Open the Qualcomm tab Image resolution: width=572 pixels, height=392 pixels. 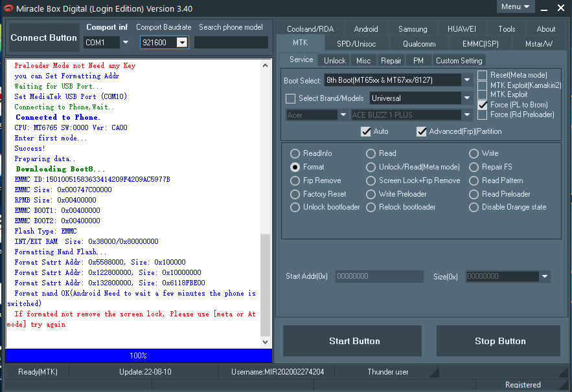point(419,44)
